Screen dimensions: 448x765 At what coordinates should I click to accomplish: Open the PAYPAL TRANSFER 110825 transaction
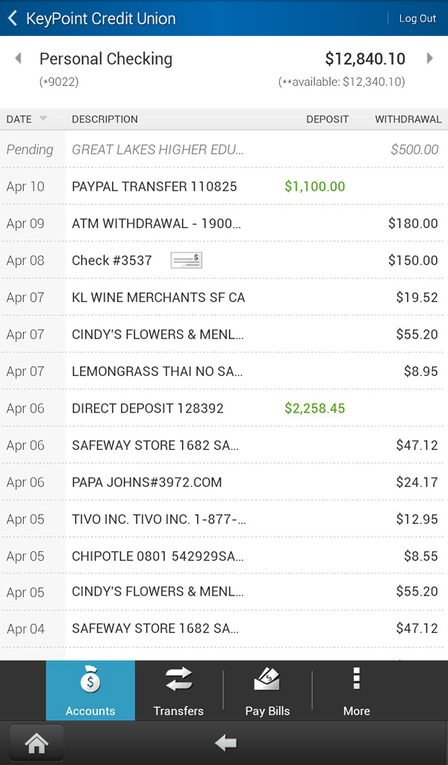point(224,186)
